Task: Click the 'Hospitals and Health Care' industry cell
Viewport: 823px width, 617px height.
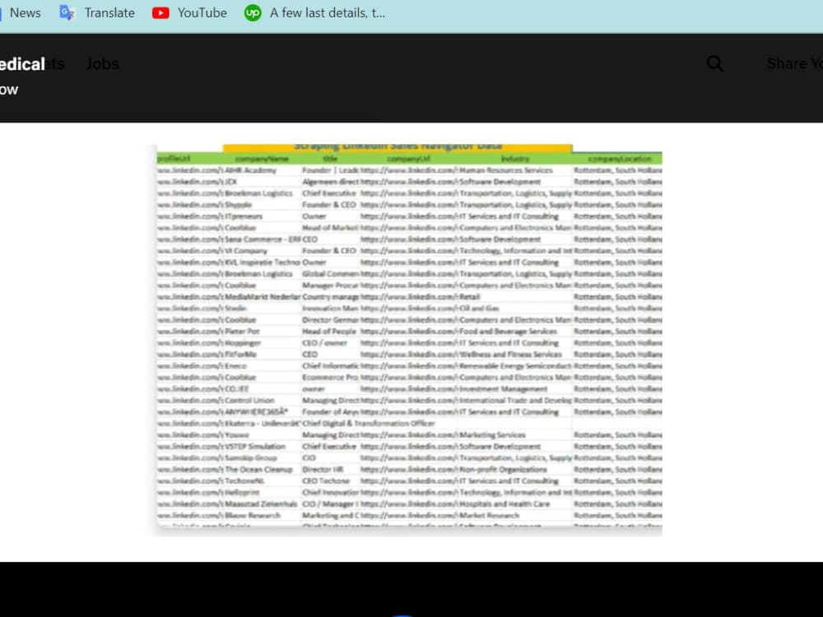Action: (504, 504)
